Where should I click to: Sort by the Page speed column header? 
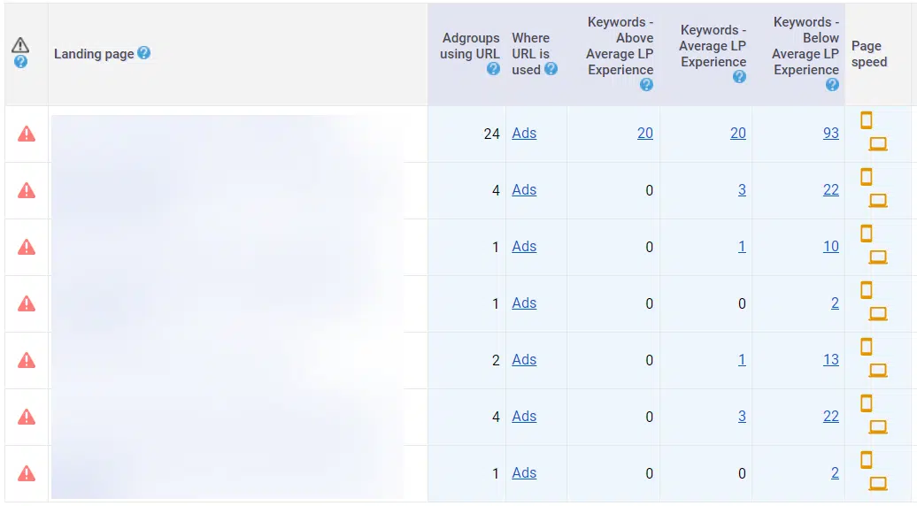pyautogui.click(x=867, y=54)
